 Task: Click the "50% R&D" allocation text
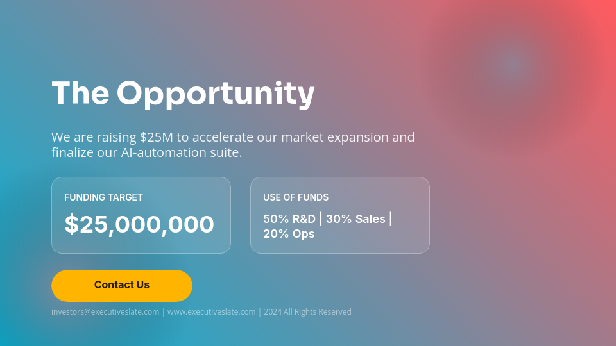289,219
